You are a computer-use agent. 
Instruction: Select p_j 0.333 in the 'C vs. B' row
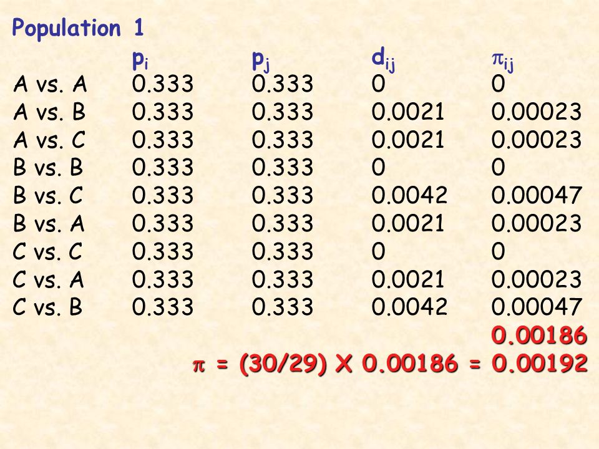tap(282, 307)
